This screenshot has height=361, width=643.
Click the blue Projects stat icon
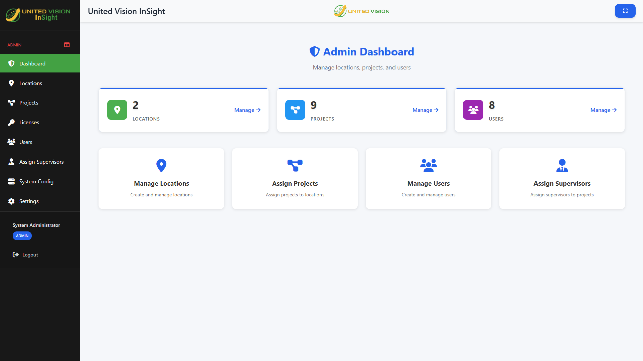tap(295, 110)
